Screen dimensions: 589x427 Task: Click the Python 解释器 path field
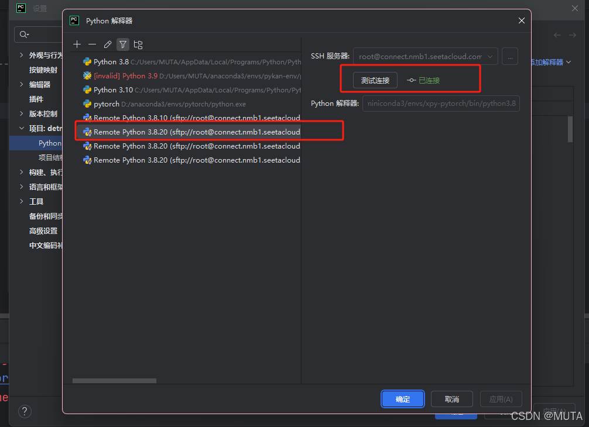click(441, 104)
